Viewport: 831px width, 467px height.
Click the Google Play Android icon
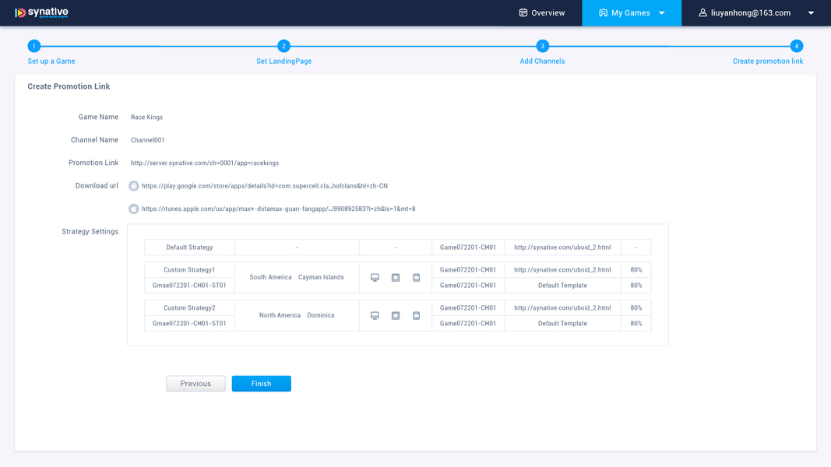coord(133,186)
